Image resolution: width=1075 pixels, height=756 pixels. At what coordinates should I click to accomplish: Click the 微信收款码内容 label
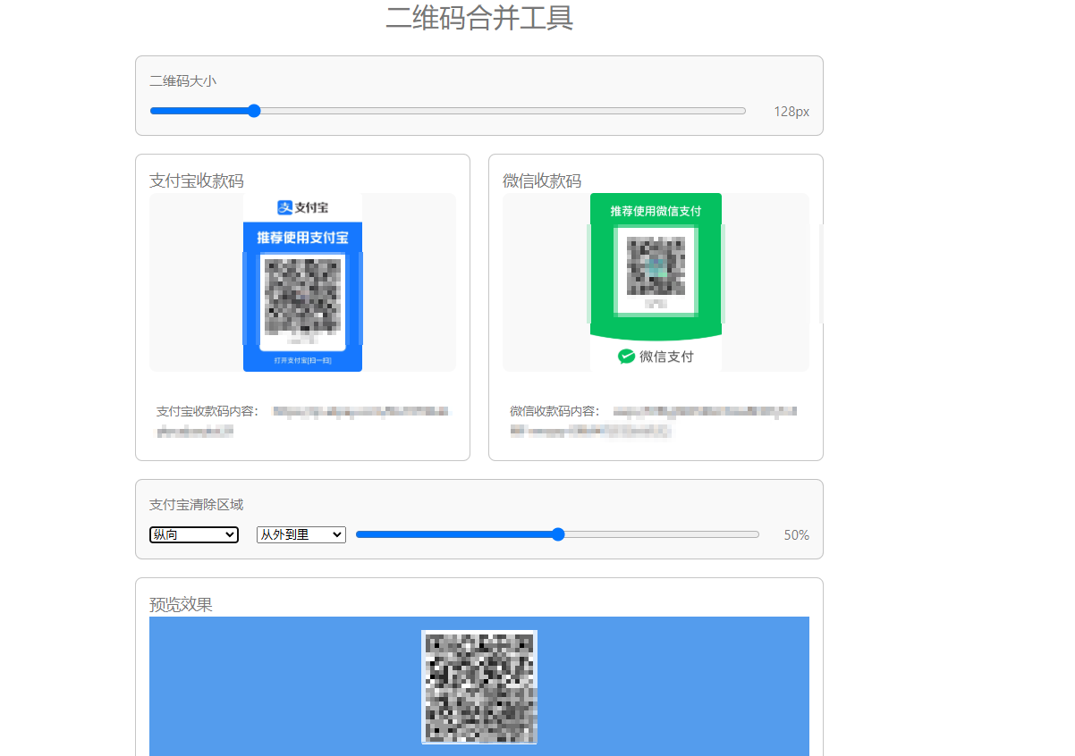click(x=554, y=411)
